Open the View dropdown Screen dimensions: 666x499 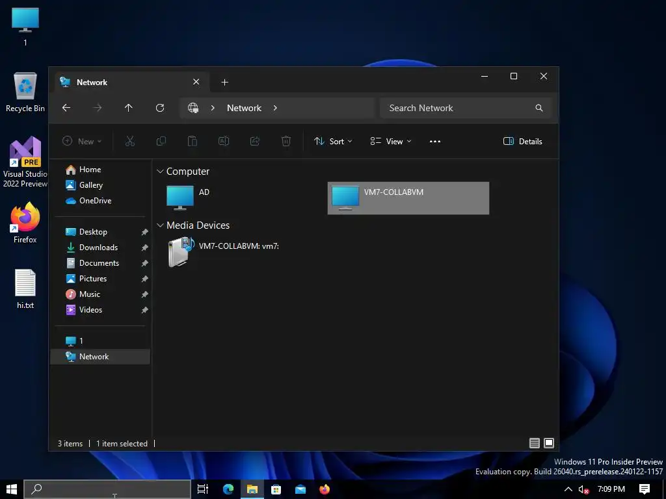click(x=391, y=141)
